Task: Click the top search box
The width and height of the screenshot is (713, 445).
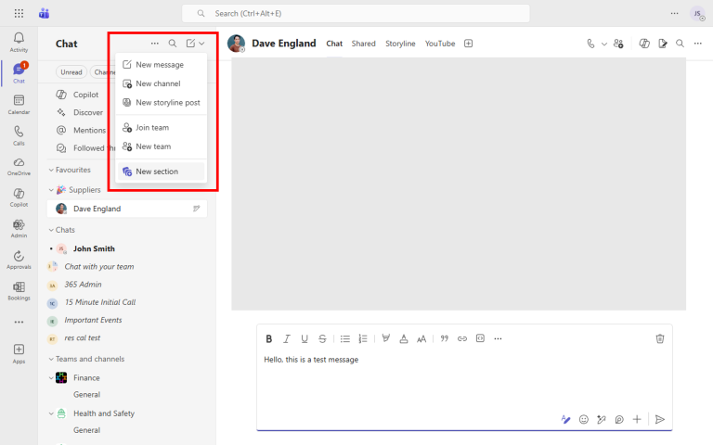Action: click(x=356, y=13)
